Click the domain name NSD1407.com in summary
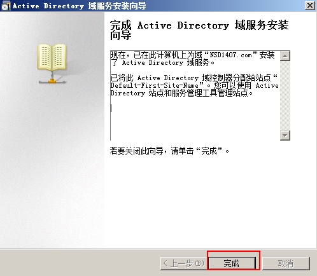317x276 pixels. [x=230, y=55]
